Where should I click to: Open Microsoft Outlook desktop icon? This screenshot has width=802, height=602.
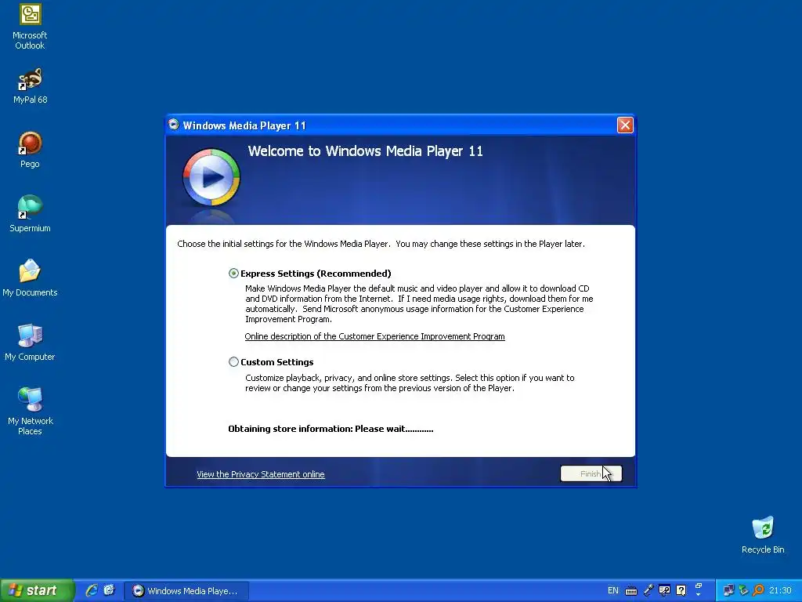point(30,26)
